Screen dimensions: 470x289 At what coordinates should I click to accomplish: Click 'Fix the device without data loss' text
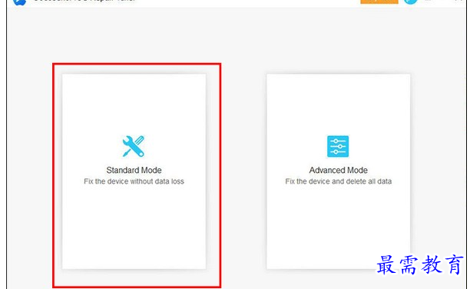click(134, 181)
